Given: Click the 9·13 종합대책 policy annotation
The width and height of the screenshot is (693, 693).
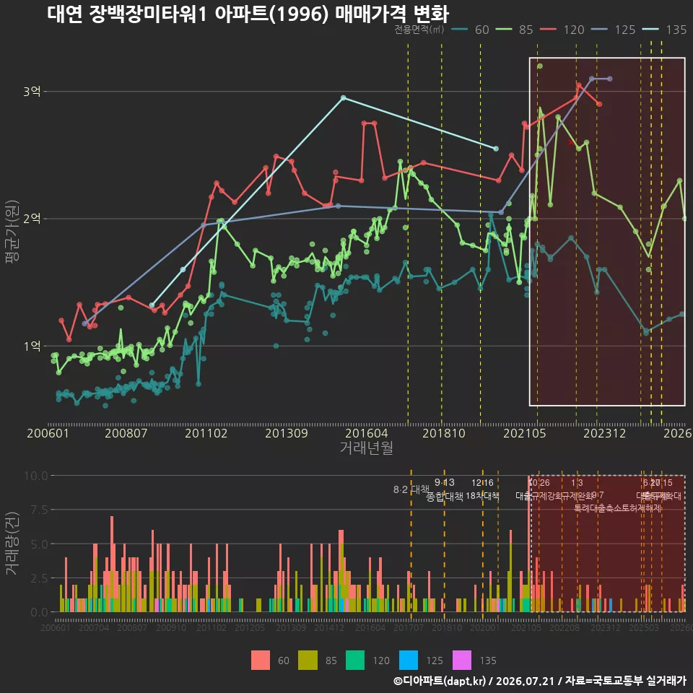Looking at the screenshot, I should click(x=444, y=489).
